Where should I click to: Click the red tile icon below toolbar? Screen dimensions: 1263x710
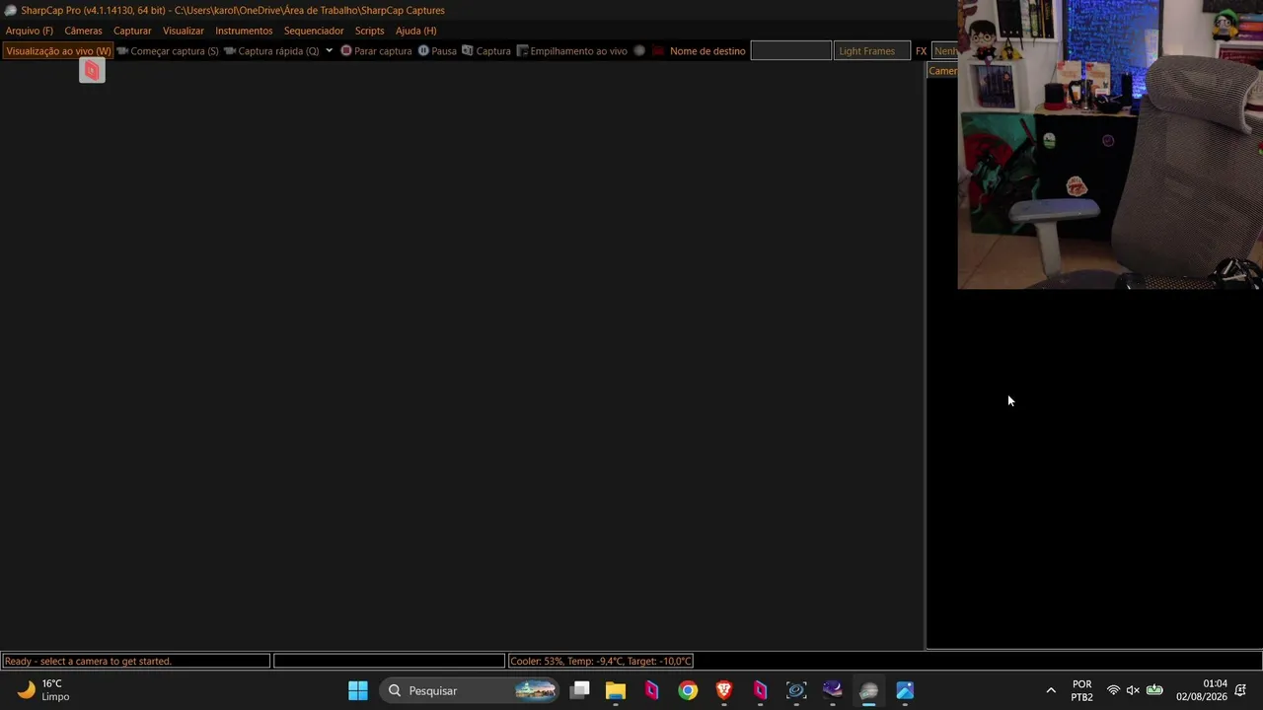coord(92,71)
